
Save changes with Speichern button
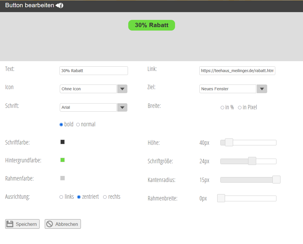click(22, 224)
